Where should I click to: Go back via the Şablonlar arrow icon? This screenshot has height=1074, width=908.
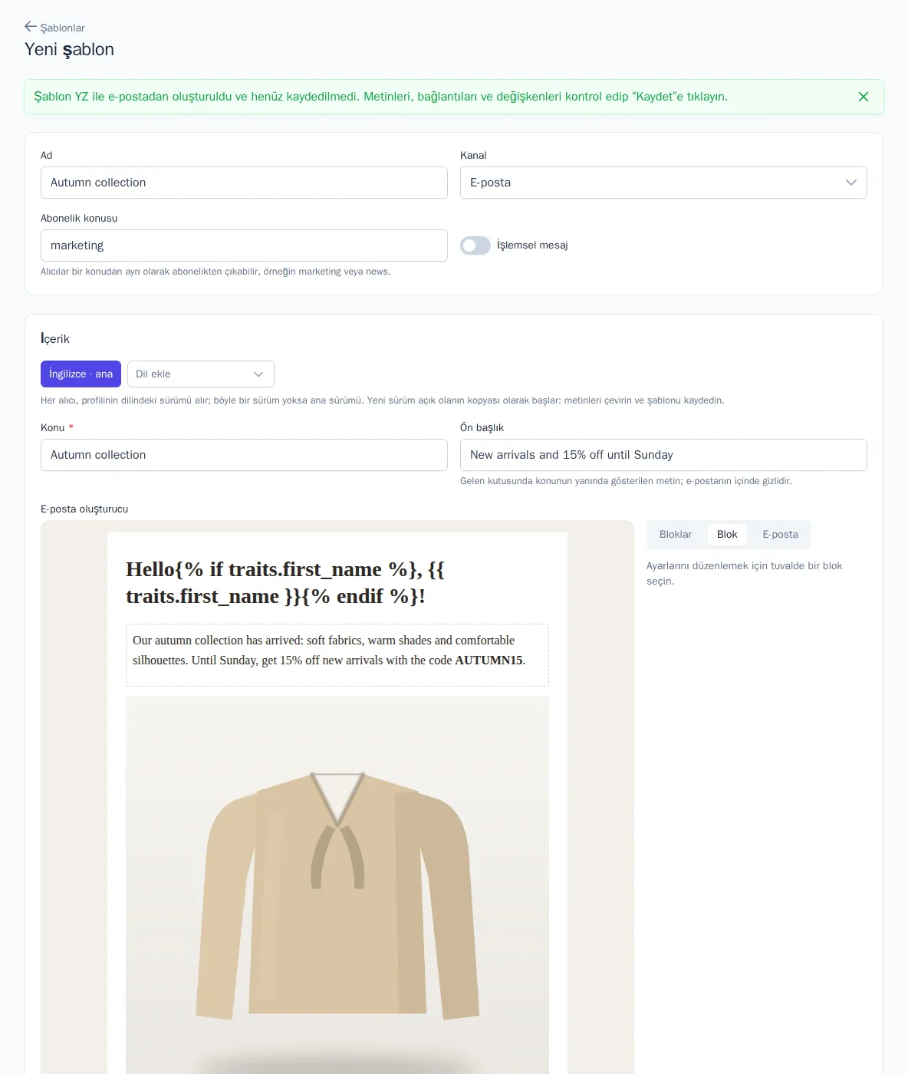click(31, 27)
